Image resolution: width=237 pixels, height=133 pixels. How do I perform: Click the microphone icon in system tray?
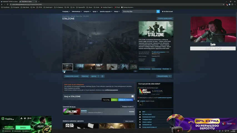223,131
